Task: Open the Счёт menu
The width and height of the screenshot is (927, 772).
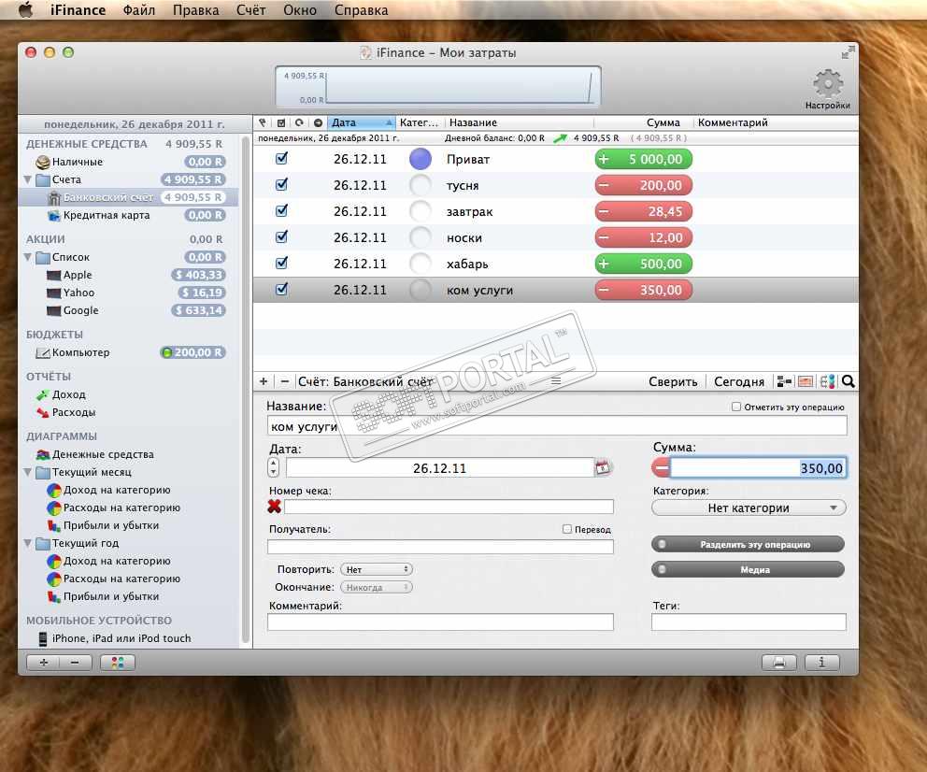Action: 250,10
